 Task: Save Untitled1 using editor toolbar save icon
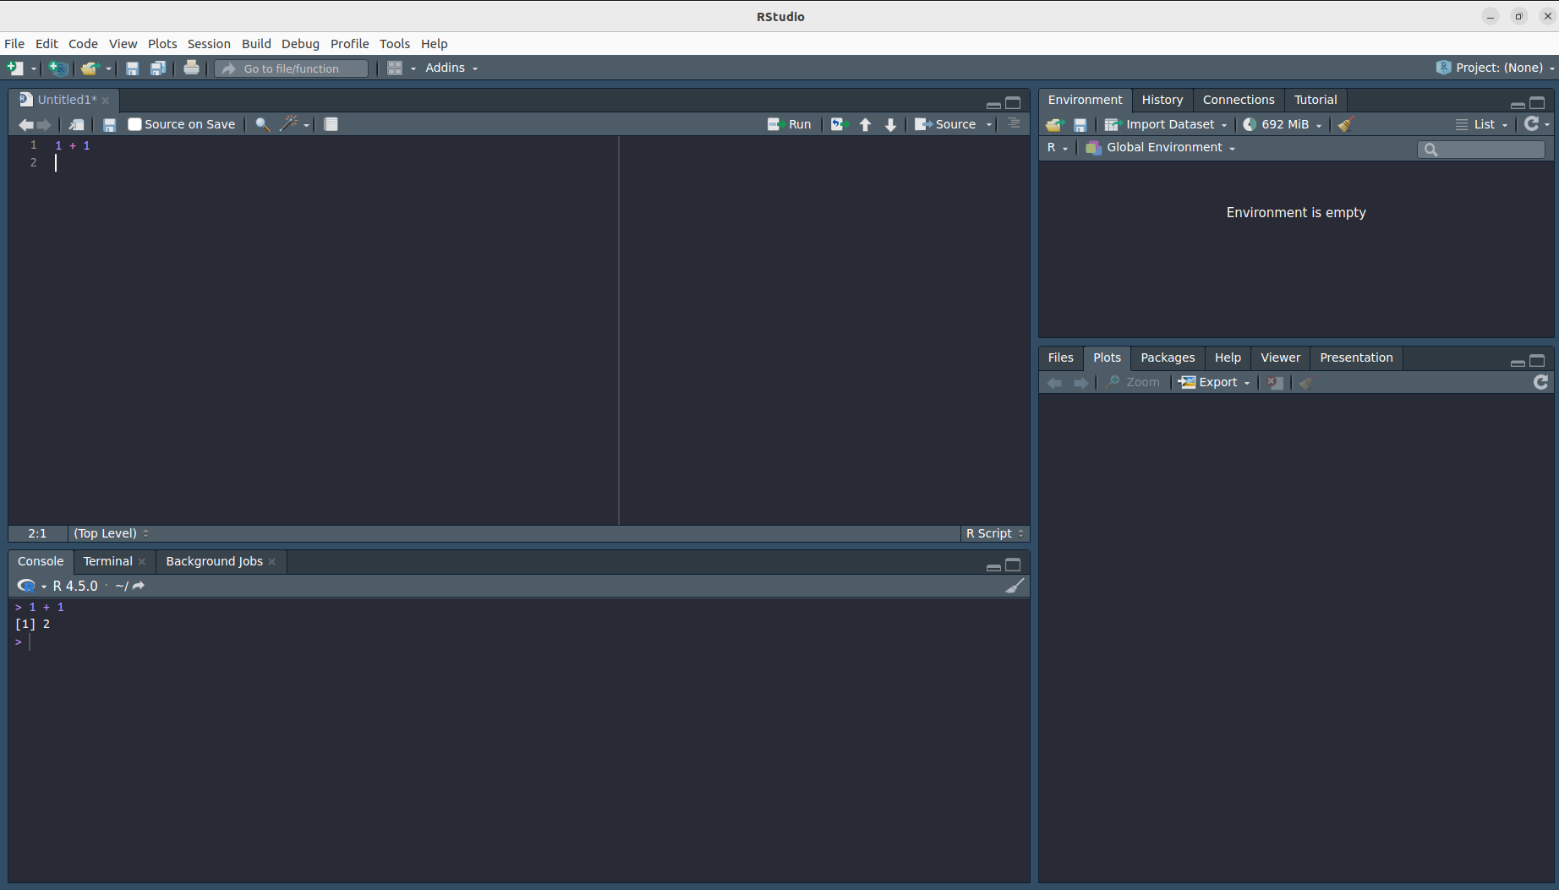(109, 124)
